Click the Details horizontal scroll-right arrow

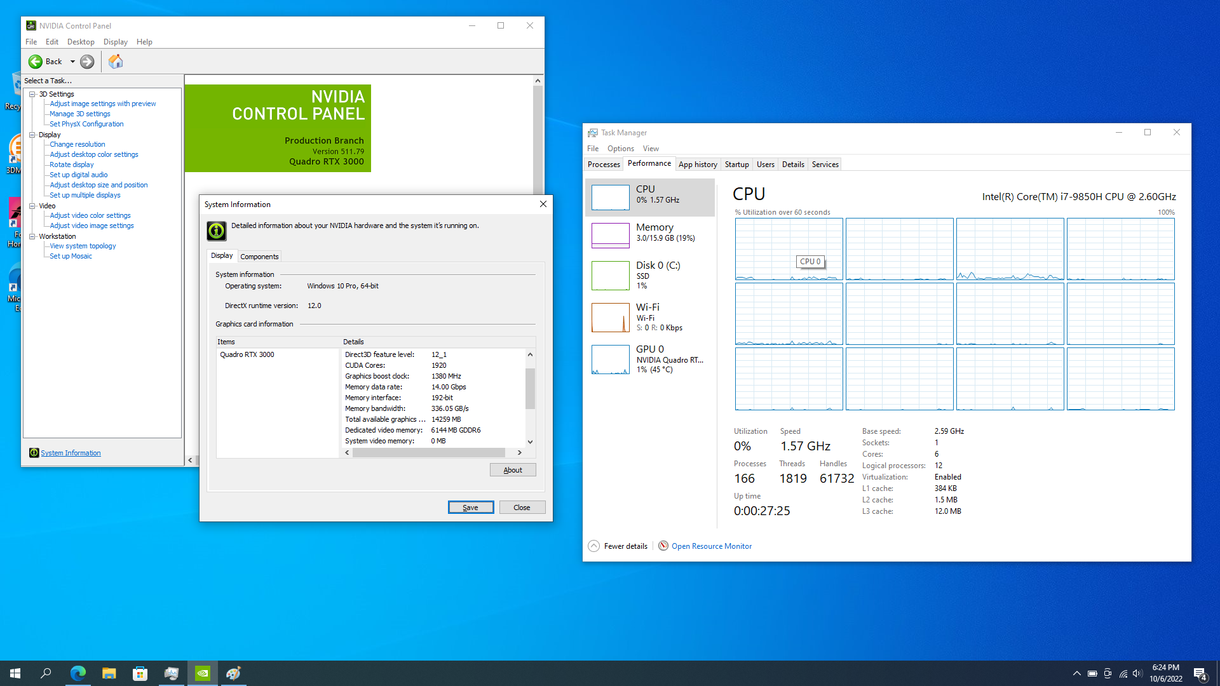[x=519, y=453]
